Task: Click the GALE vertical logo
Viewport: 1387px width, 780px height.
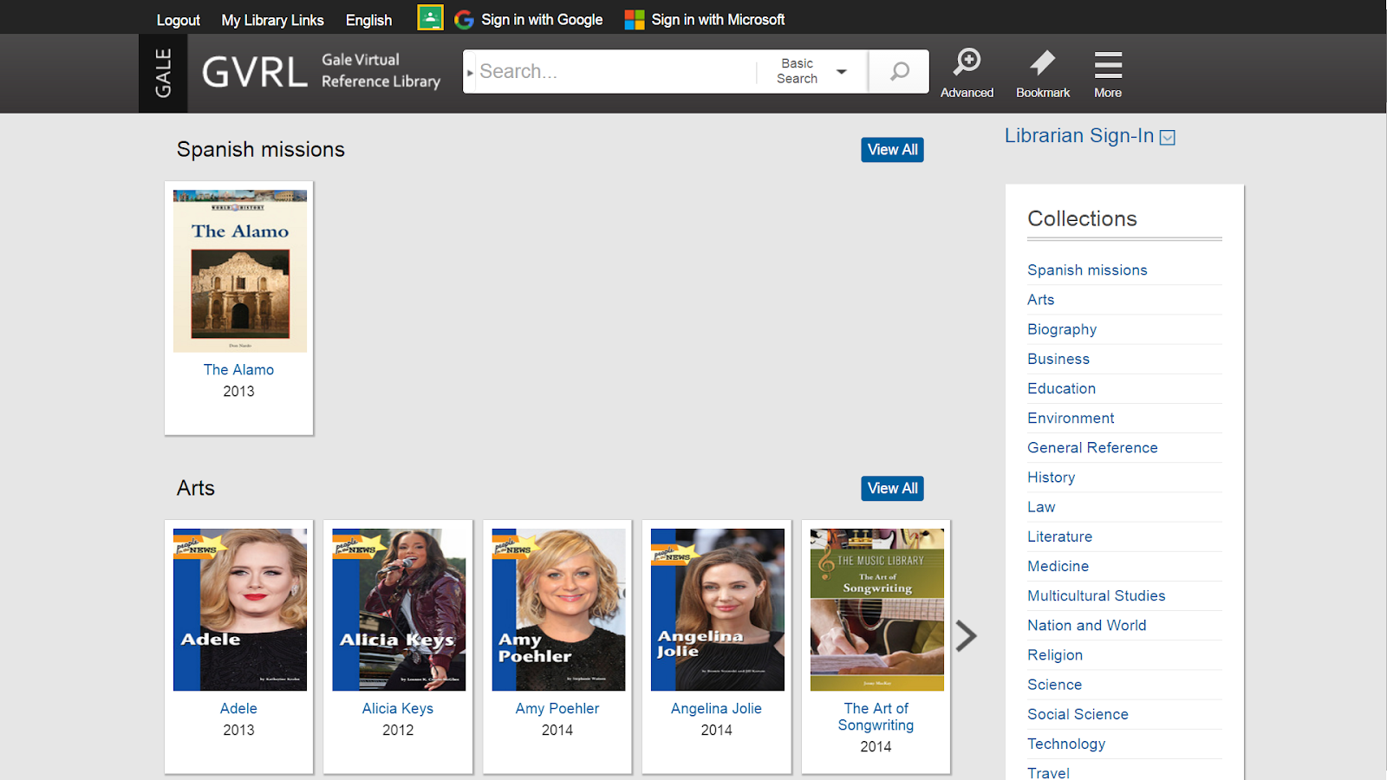Action: pyautogui.click(x=163, y=74)
